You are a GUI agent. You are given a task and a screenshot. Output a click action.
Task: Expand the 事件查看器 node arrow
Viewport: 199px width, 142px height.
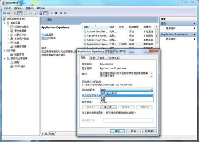coord(8,31)
